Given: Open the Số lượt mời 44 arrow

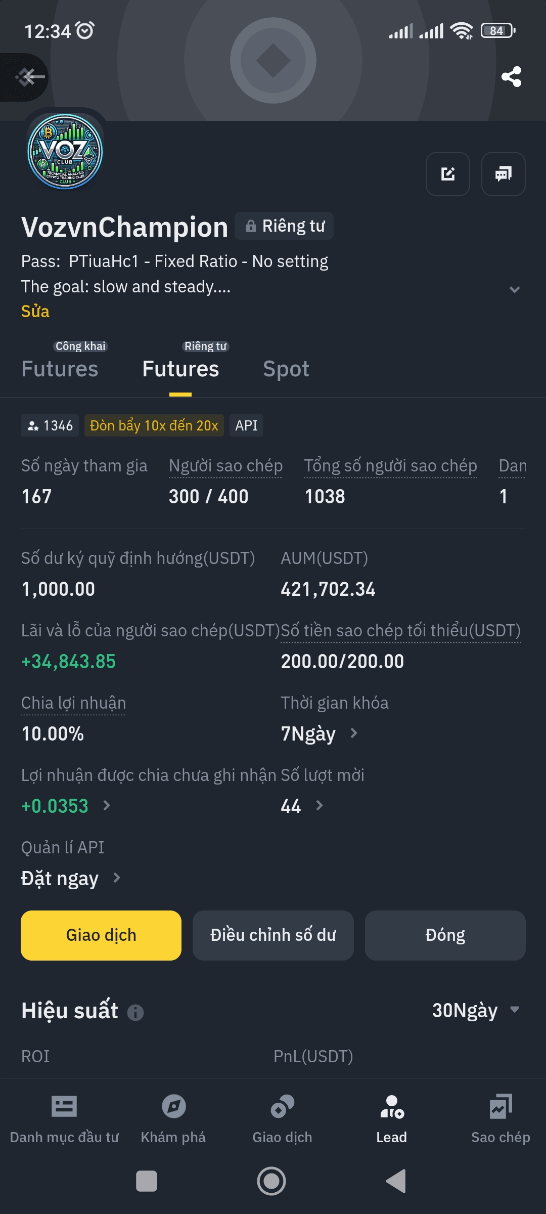Looking at the screenshot, I should [319, 805].
